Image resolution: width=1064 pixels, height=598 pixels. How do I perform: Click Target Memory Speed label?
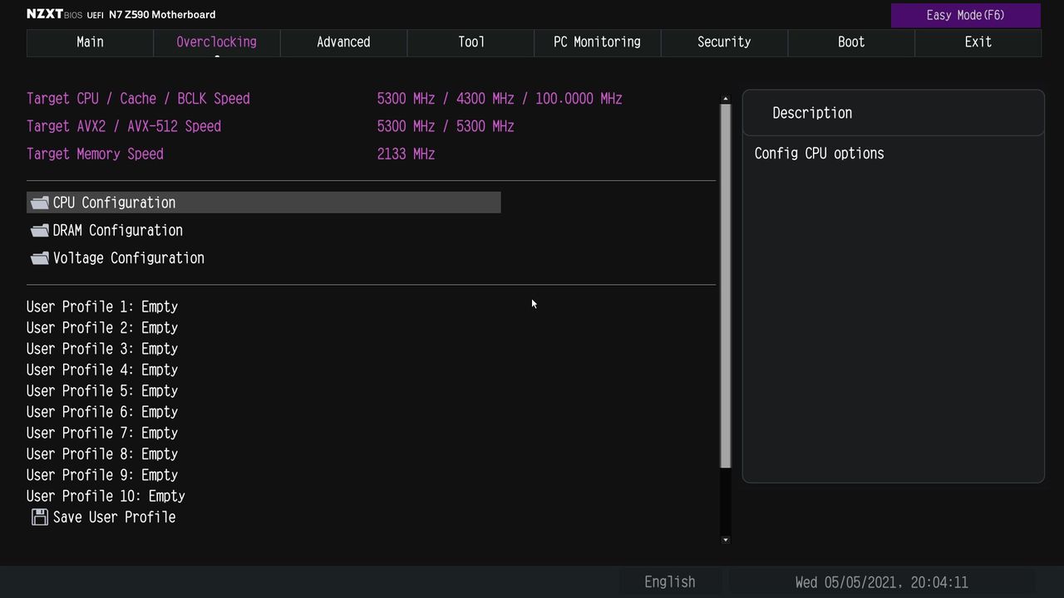point(95,154)
